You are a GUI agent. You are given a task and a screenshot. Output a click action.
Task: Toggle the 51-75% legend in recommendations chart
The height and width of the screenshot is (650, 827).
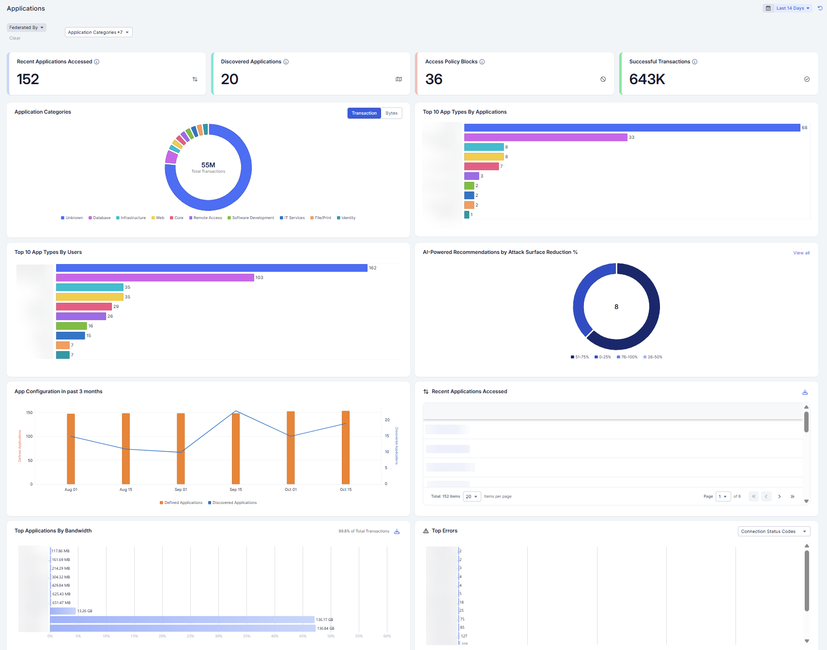pyautogui.click(x=580, y=357)
